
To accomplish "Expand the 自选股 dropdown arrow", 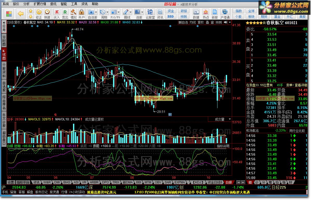I will (x=96, y=12).
